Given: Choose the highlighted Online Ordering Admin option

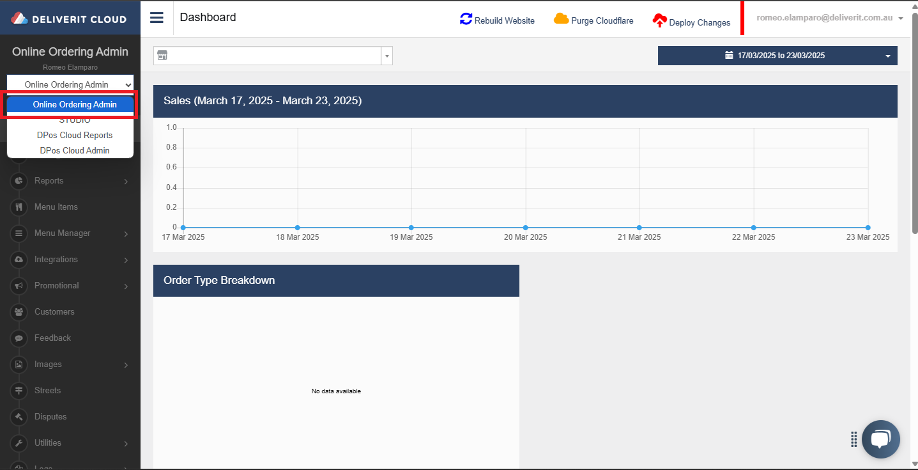Looking at the screenshot, I should pyautogui.click(x=70, y=104).
